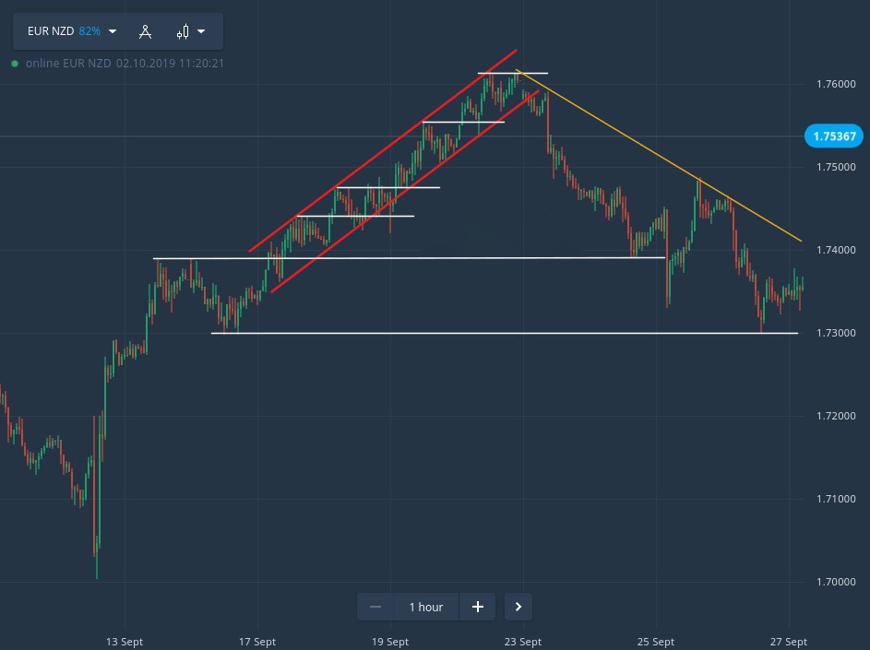This screenshot has width=870, height=650.
Task: Click the 13 Sept date label
Action: point(125,642)
